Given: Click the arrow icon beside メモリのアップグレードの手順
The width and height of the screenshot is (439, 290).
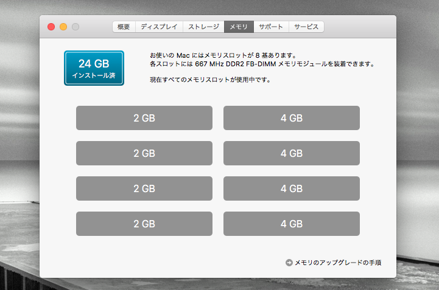Looking at the screenshot, I should [289, 263].
